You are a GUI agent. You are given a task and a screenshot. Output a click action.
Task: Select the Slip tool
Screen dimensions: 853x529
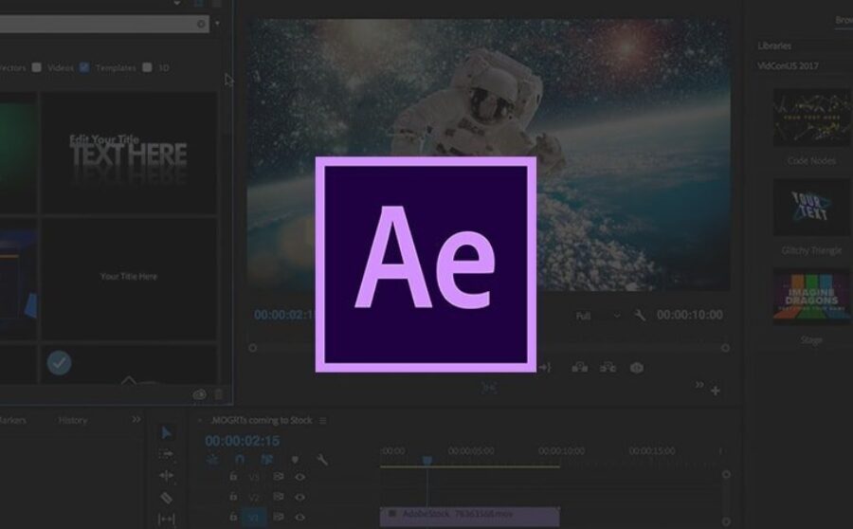pyautogui.click(x=166, y=520)
